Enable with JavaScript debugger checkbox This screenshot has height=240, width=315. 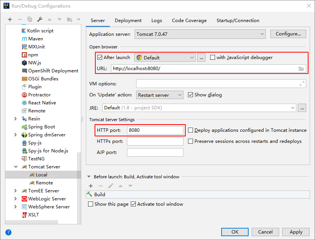213,58
